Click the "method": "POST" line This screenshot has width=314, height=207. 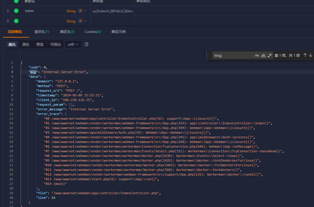click(52, 86)
